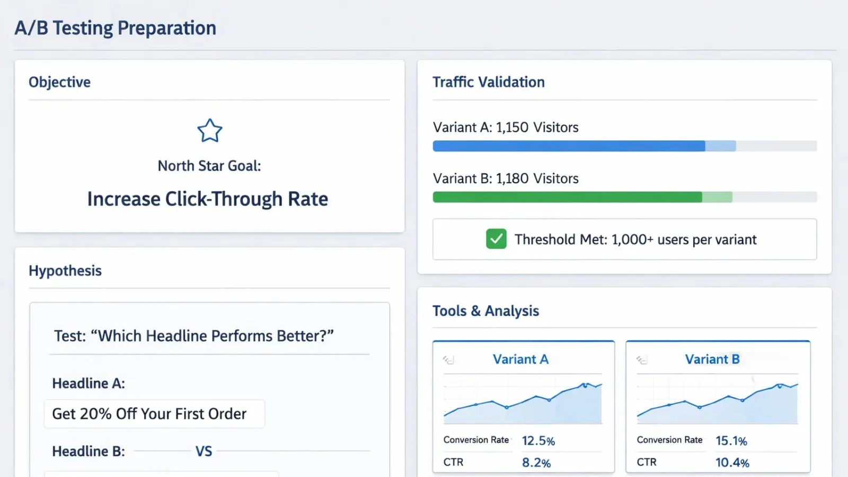Screen dimensions: 848x477
Task: Click Variant B CTR value 10.4%
Action: point(732,463)
